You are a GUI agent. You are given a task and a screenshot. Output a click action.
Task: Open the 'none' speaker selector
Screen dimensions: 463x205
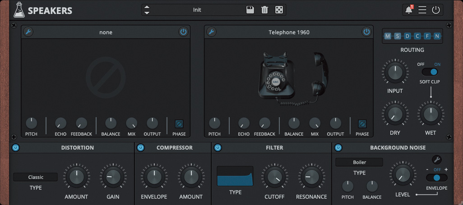pyautogui.click(x=106, y=32)
